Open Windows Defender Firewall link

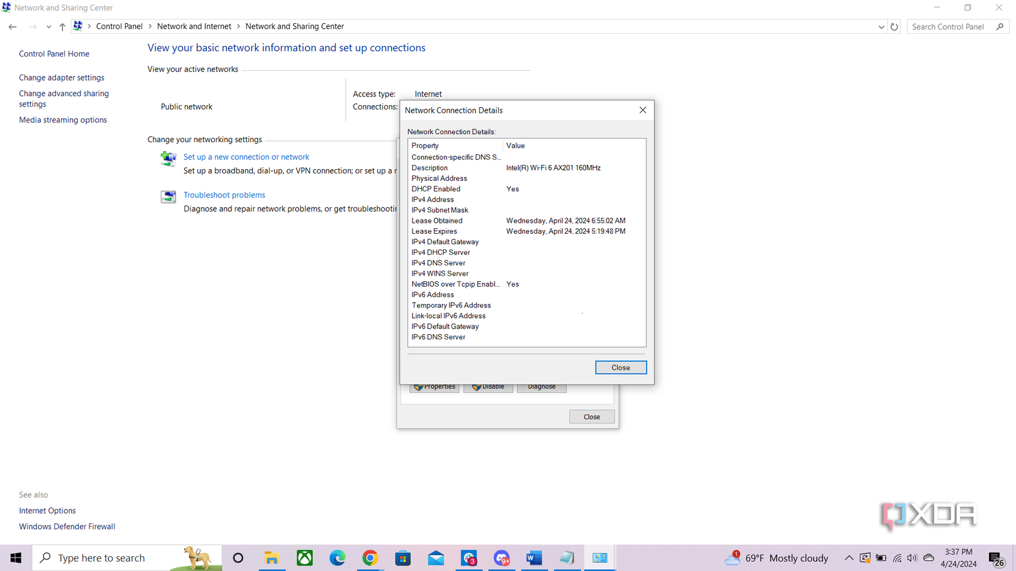[x=67, y=526]
